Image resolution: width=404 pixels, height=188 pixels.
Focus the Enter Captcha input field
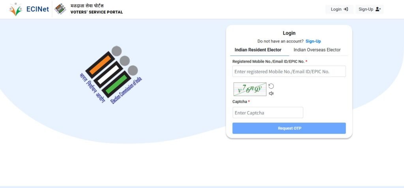[x=267, y=113]
